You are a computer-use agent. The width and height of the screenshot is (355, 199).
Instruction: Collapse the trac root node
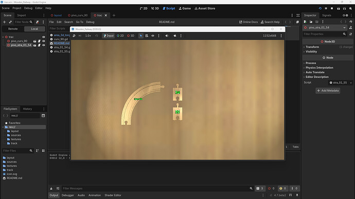tap(3, 37)
